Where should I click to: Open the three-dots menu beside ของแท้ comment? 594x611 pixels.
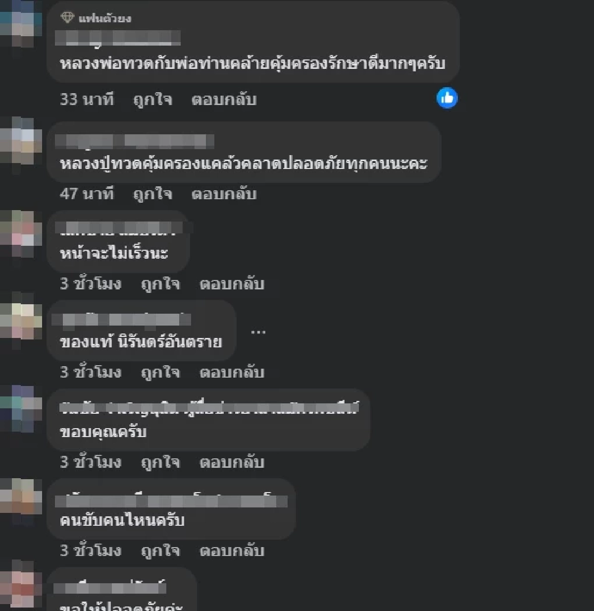click(x=258, y=332)
